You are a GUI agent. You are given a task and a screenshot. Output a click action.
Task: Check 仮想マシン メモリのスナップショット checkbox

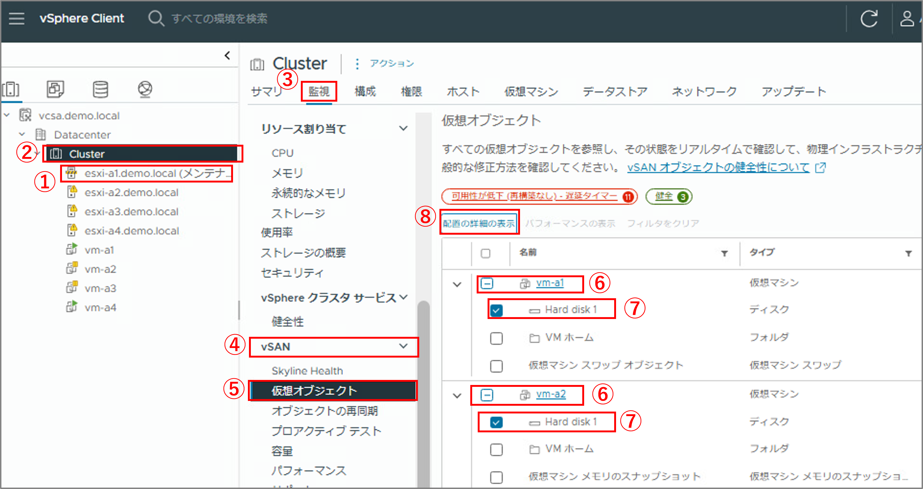pyautogui.click(x=496, y=477)
